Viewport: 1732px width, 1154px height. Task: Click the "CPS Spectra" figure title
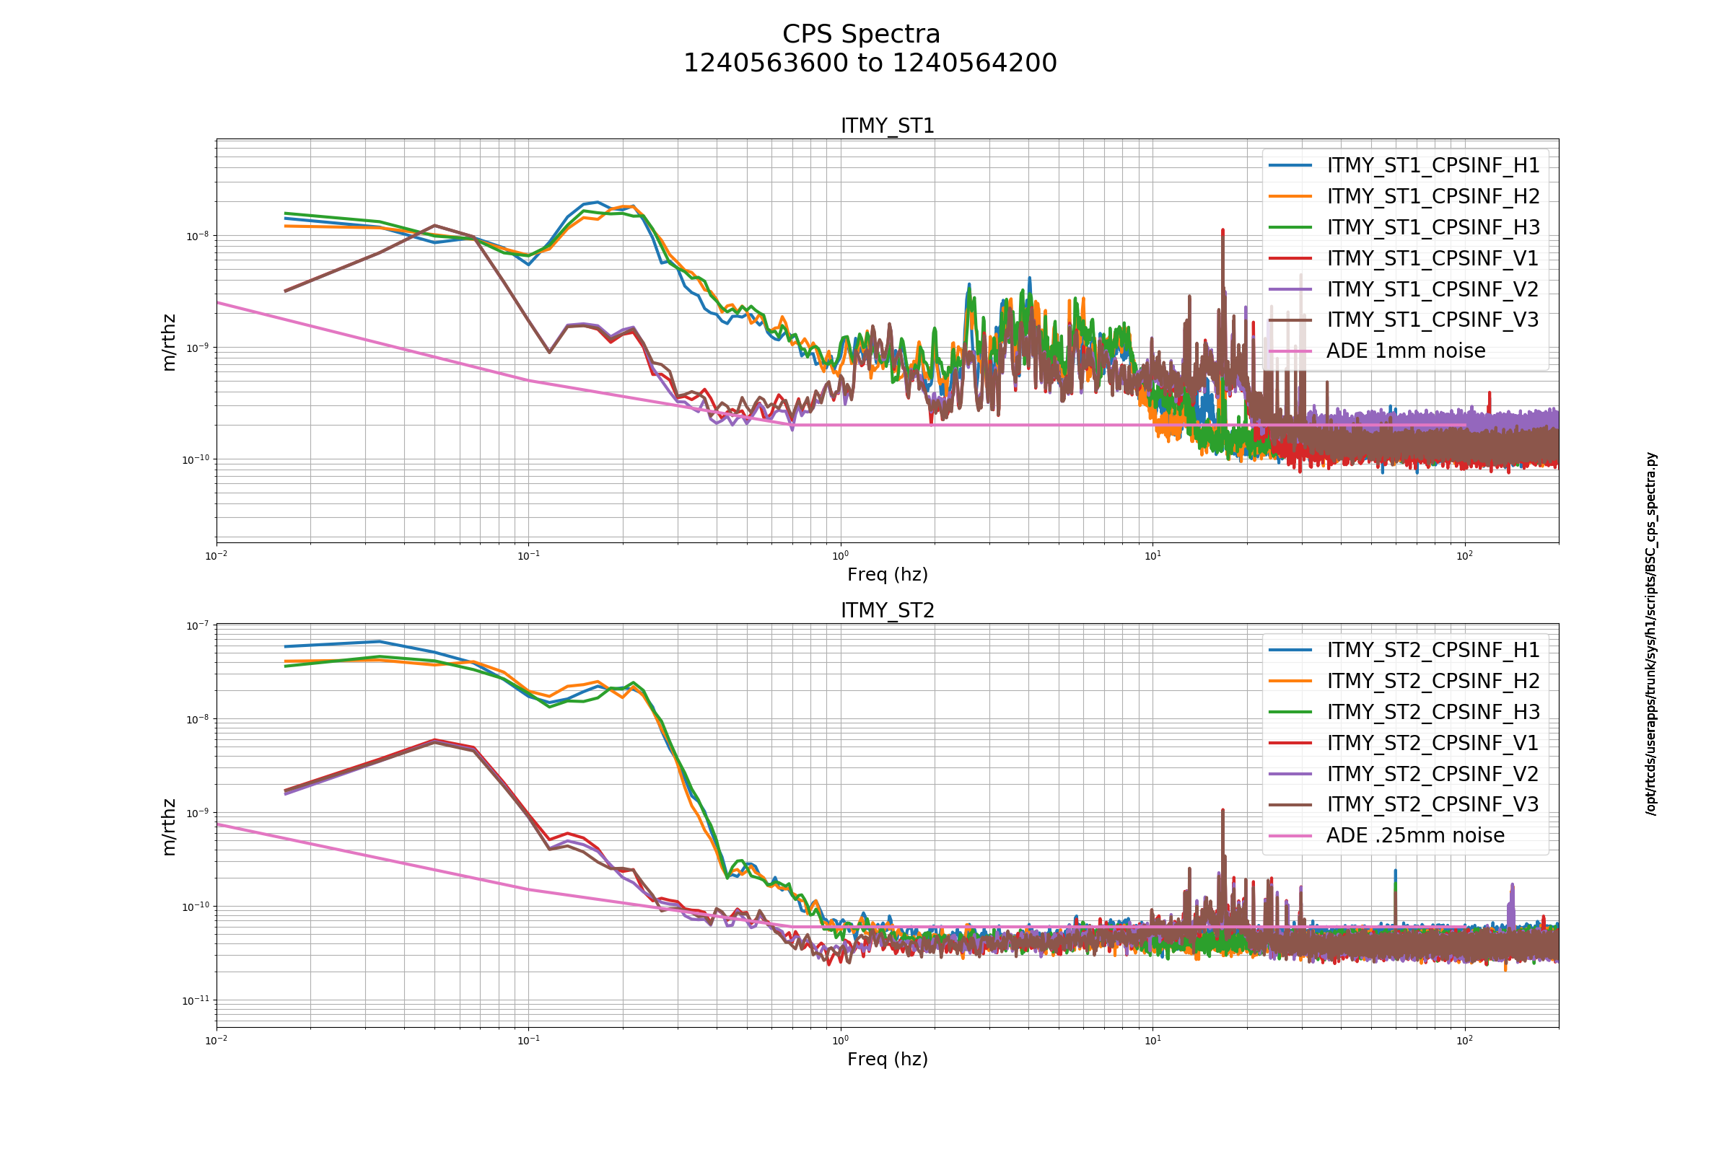point(861,35)
